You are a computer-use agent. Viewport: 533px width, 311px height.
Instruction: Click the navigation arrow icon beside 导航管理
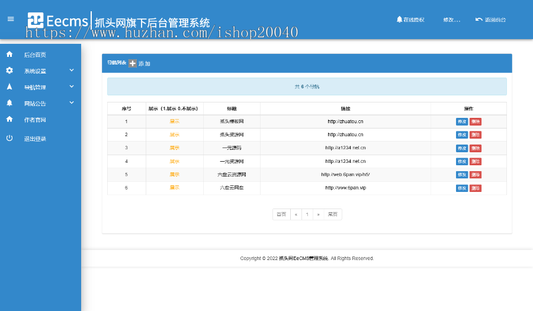click(9, 86)
